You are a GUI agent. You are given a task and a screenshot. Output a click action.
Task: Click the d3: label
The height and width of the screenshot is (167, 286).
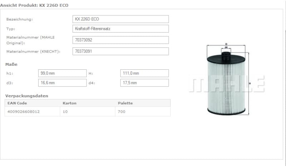coord(10,83)
